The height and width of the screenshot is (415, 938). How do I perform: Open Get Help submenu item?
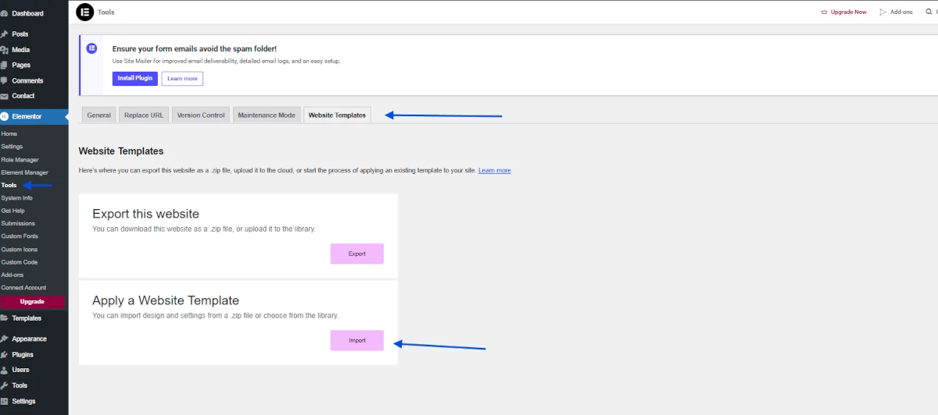[x=13, y=211]
